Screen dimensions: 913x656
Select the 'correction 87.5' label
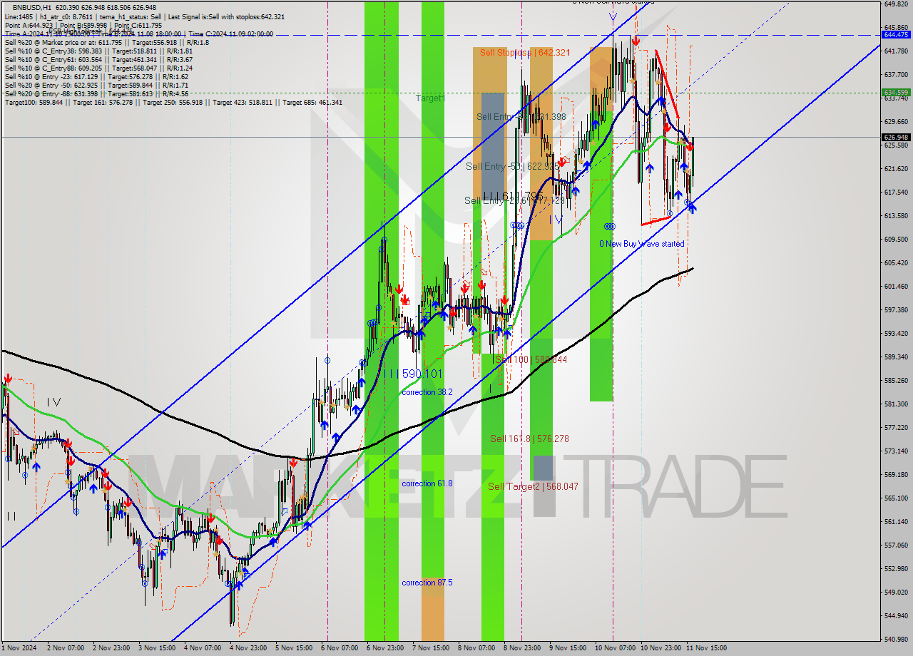click(427, 583)
